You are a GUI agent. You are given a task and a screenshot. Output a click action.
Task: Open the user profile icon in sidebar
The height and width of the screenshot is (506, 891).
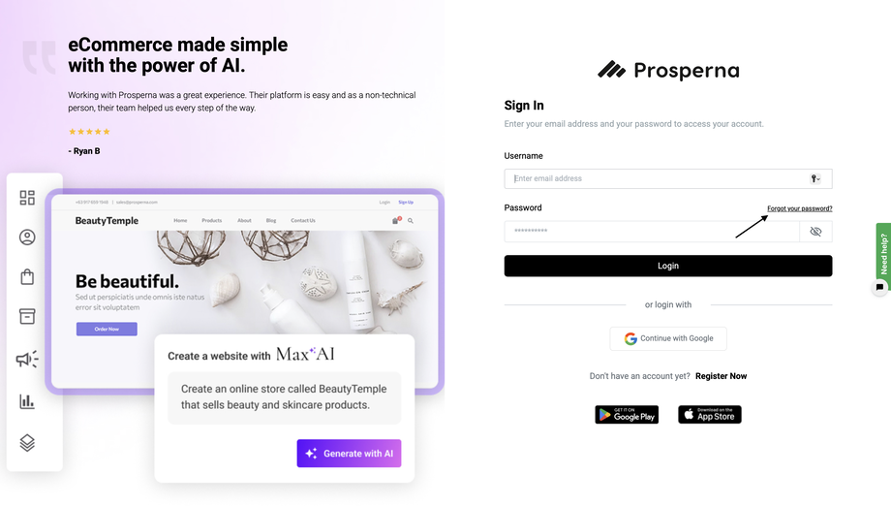[27, 237]
